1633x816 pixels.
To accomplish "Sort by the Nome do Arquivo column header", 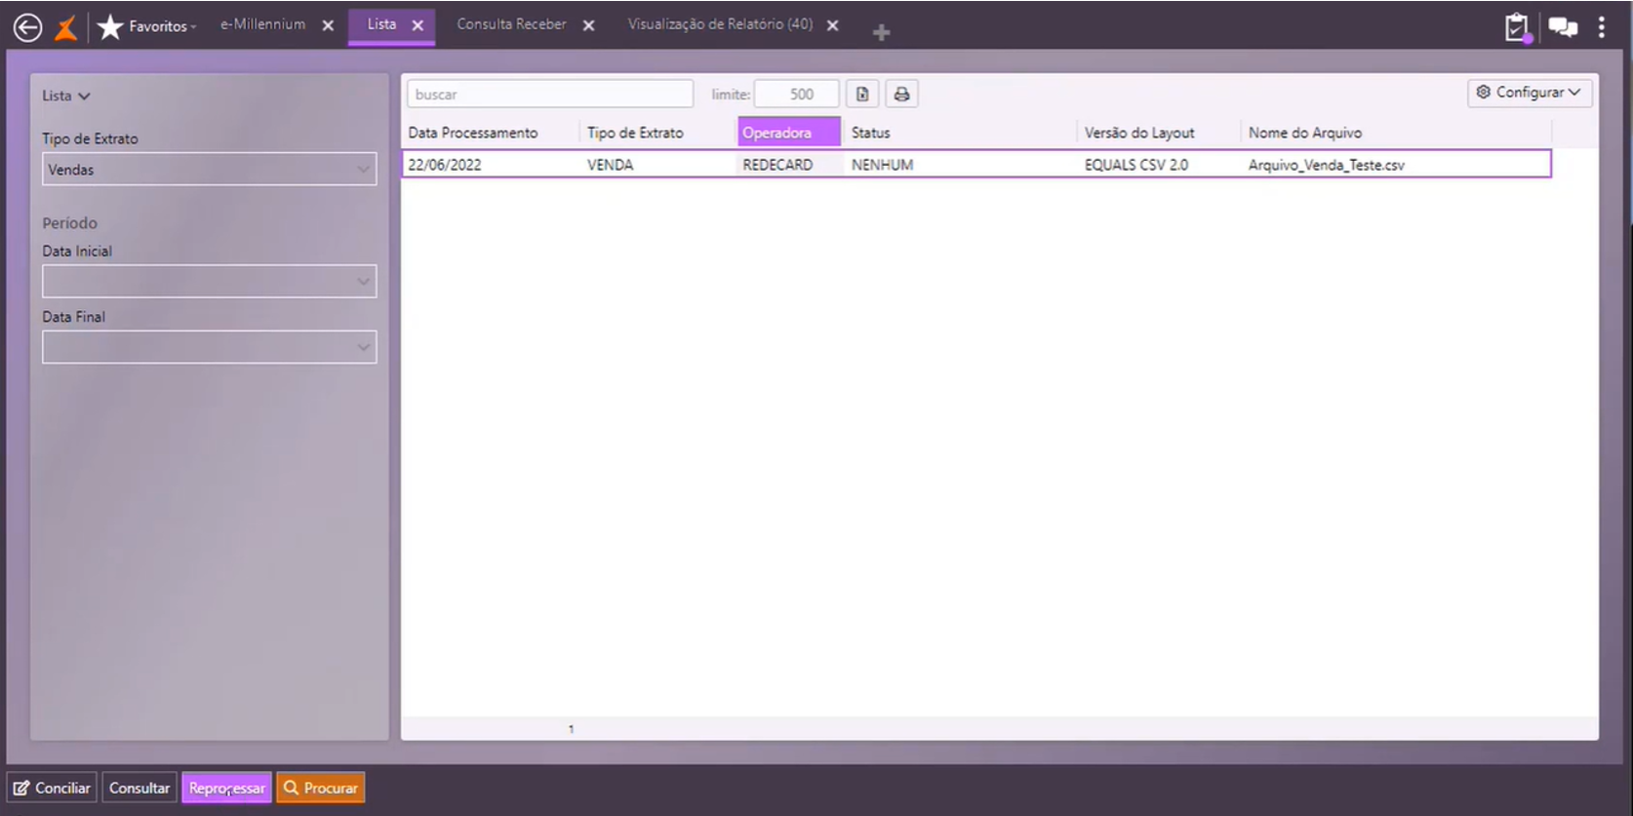I will tap(1305, 133).
